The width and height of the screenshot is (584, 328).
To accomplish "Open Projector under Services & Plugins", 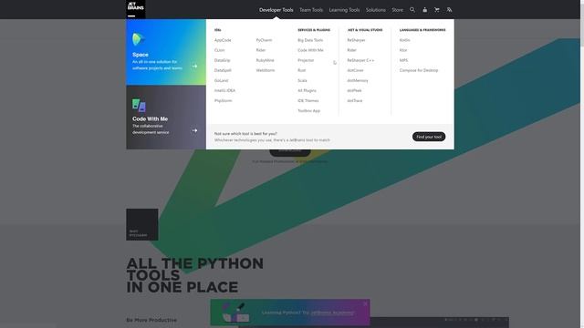I will (x=306, y=60).
